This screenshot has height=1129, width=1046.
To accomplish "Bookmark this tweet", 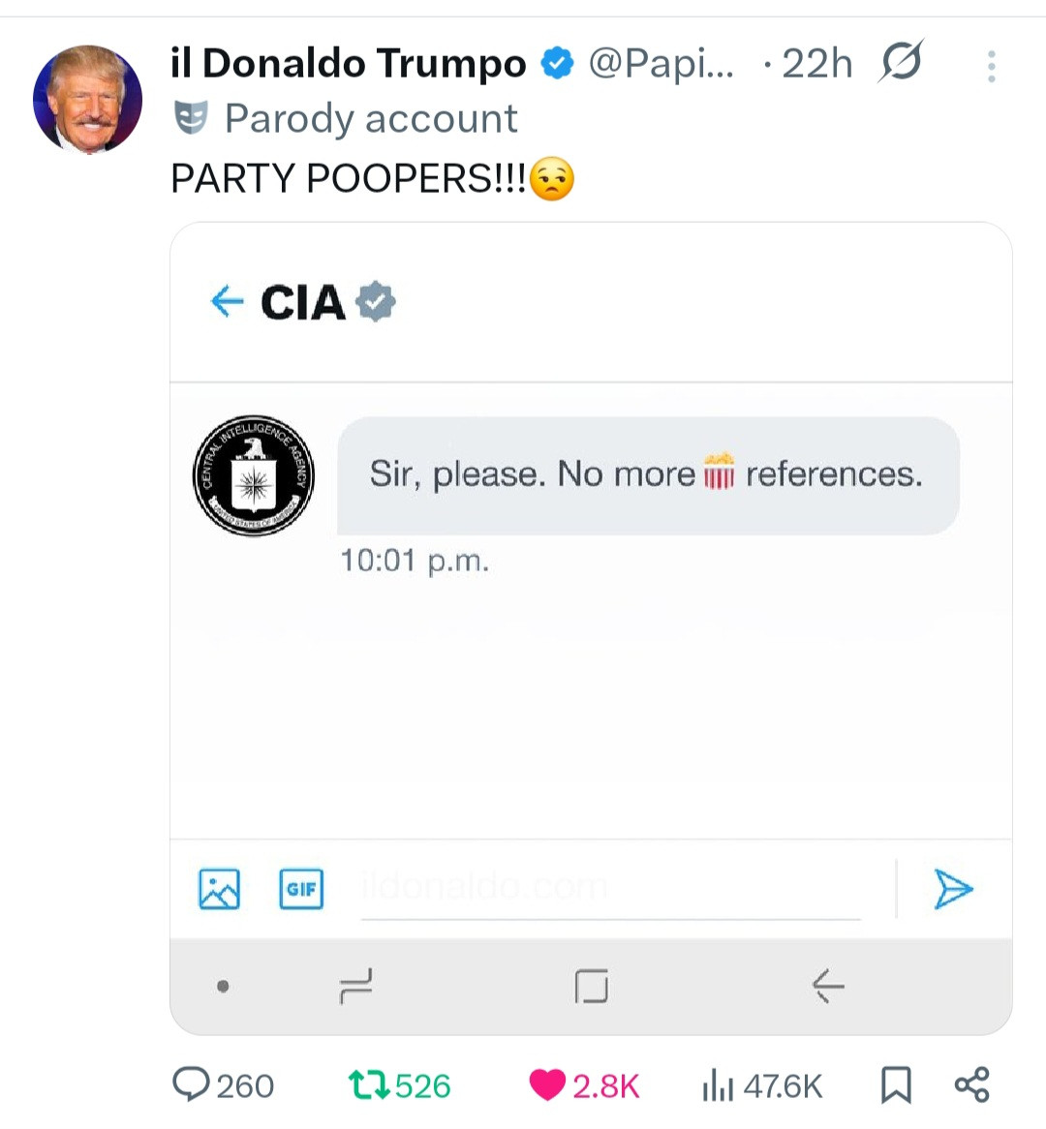I will point(896,1084).
